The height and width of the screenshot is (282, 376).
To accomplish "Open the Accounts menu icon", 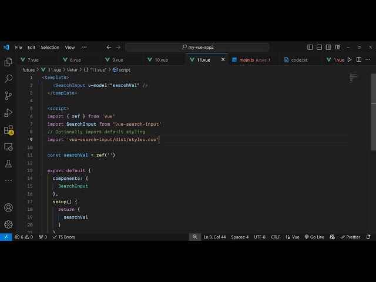I will pos(8,207).
